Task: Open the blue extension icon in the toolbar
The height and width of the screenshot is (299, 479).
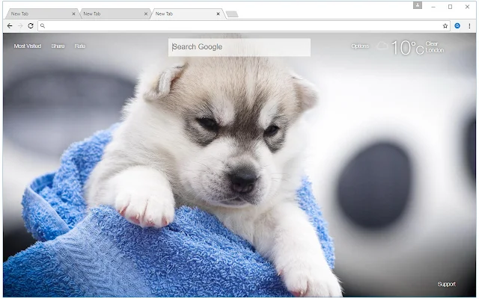Action: point(457,26)
